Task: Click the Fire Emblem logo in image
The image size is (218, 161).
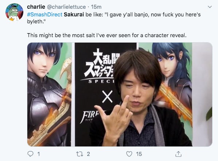Action: [93, 117]
